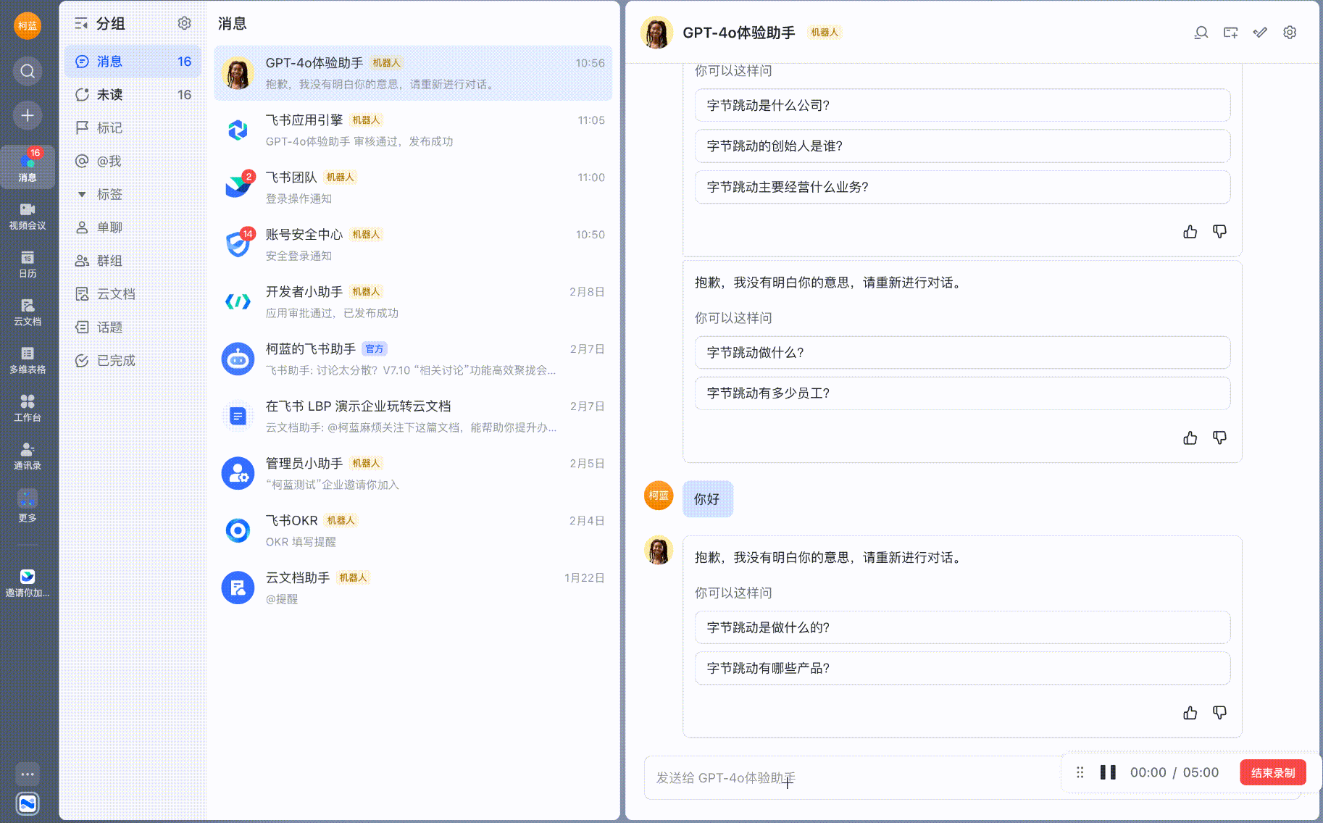
Task: Open 日历 calendar in the sidebar
Action: [28, 264]
